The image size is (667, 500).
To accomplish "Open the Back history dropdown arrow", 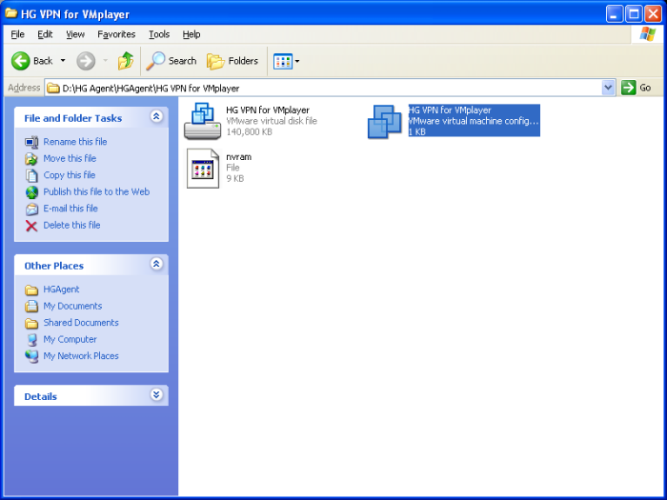I will point(63,61).
